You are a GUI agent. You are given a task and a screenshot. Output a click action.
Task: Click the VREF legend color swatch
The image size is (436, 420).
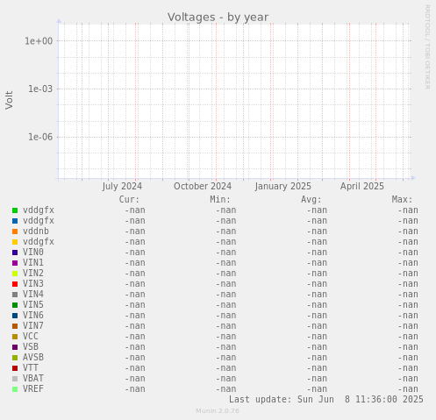click(x=15, y=389)
